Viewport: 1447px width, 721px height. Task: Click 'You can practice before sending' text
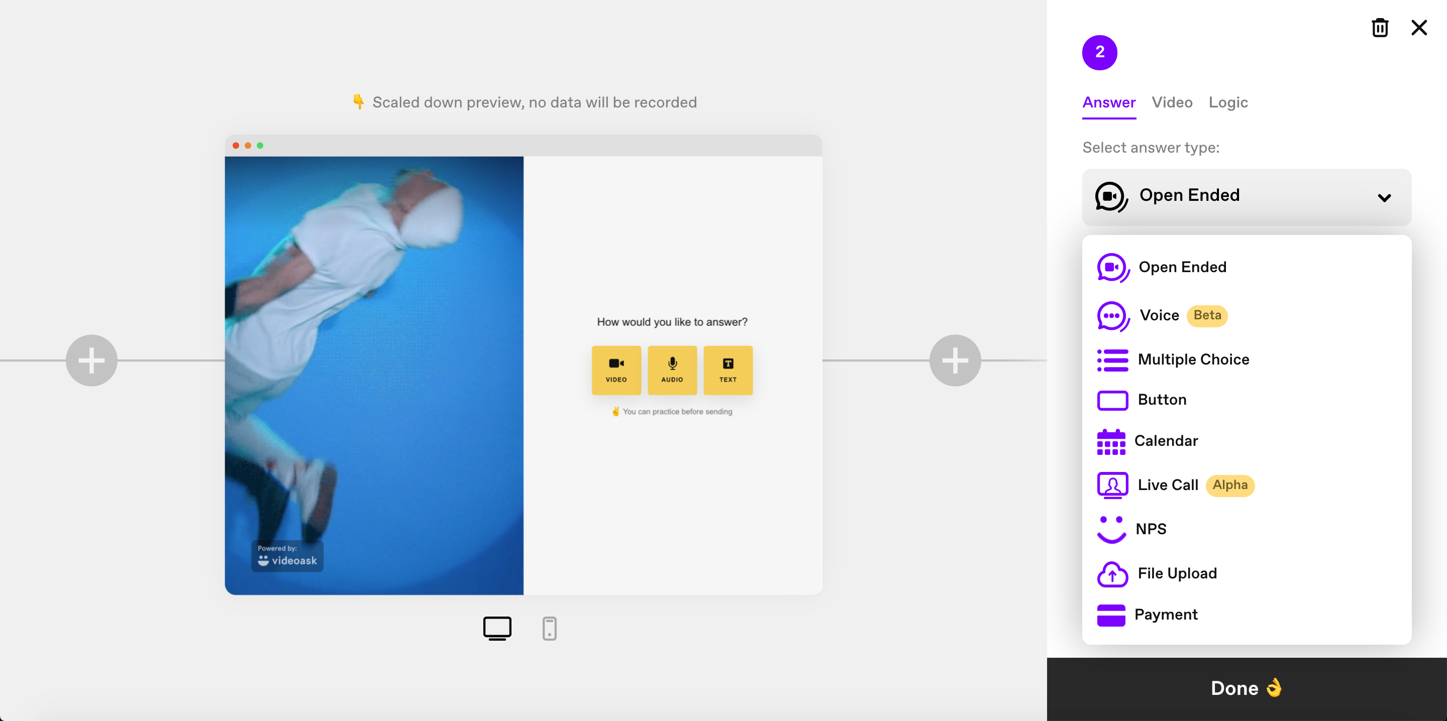coord(677,412)
